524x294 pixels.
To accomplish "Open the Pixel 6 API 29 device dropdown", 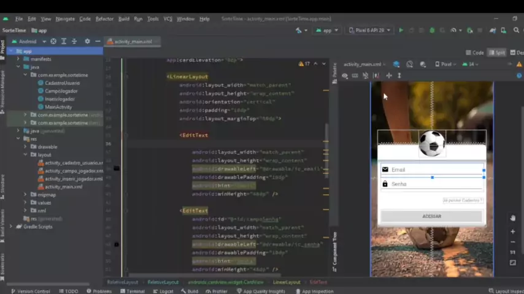I will tap(370, 30).
